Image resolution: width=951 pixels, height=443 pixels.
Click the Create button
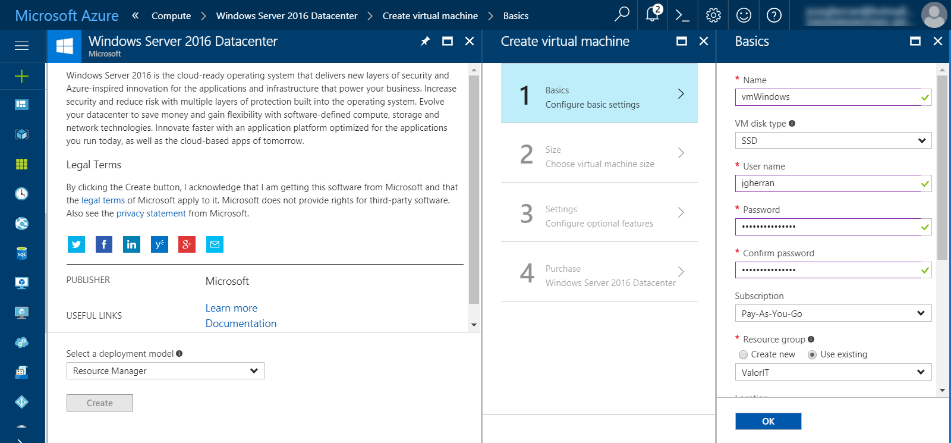[100, 403]
